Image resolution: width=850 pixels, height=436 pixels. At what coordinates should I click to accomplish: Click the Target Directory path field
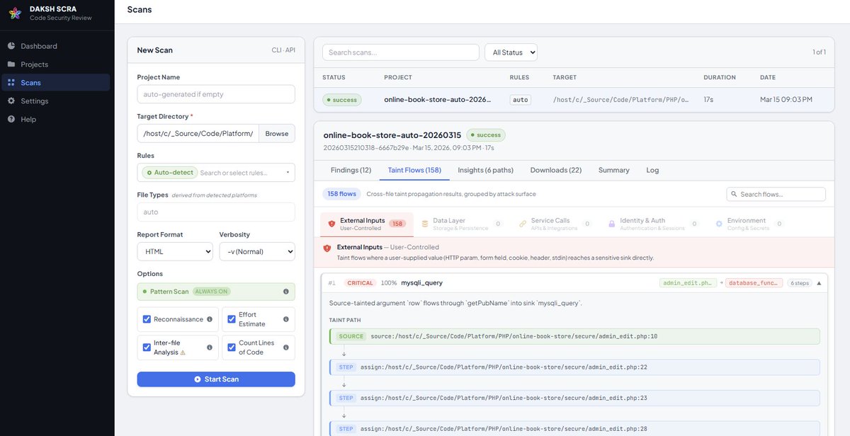tap(198, 133)
